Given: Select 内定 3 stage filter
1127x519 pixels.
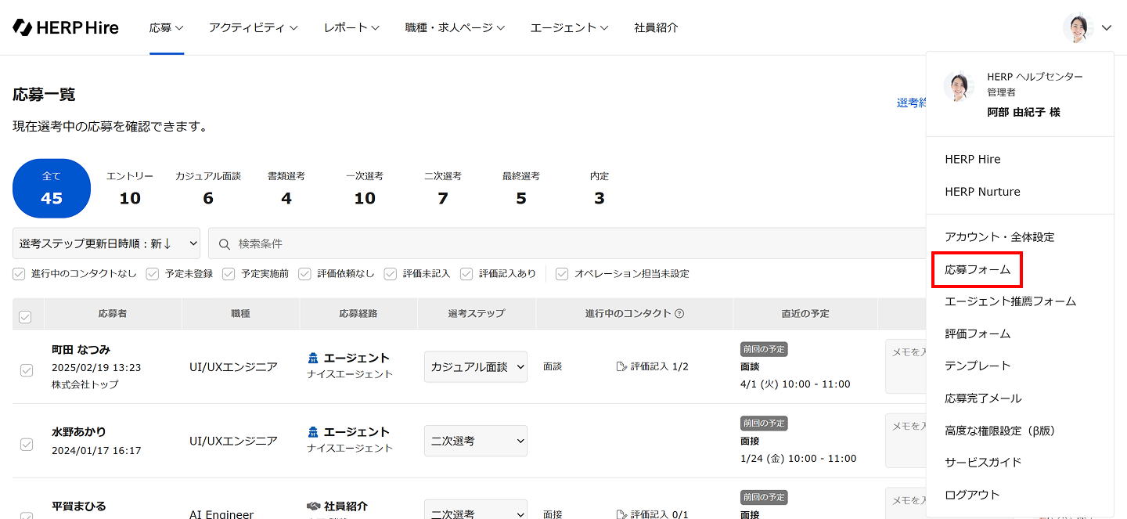Looking at the screenshot, I should (600, 189).
